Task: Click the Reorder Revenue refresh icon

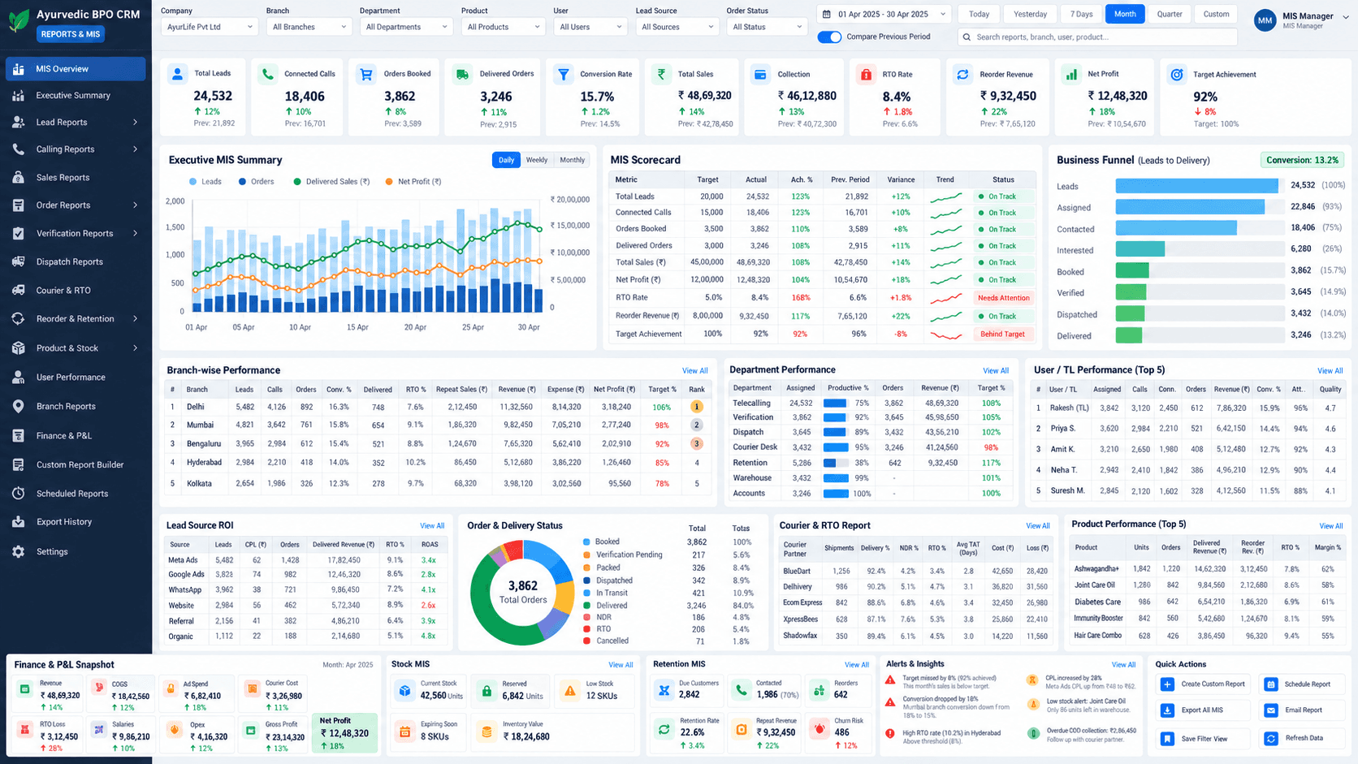Action: click(x=962, y=75)
